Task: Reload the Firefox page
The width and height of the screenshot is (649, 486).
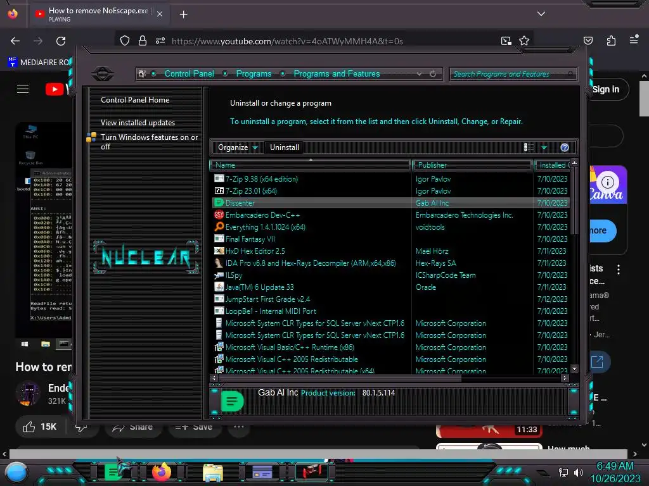Action: coord(61,41)
